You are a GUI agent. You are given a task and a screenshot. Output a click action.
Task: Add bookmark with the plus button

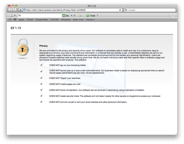[x=20, y=10]
